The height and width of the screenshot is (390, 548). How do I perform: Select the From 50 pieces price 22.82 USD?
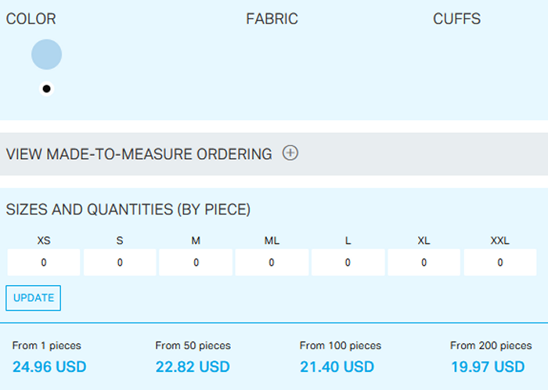[193, 367]
